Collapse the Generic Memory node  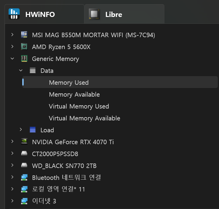click(12, 58)
